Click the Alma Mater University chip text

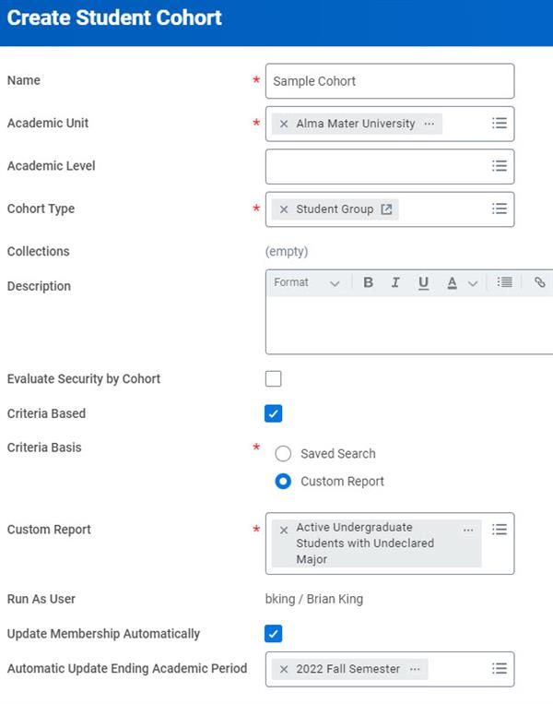pos(355,124)
